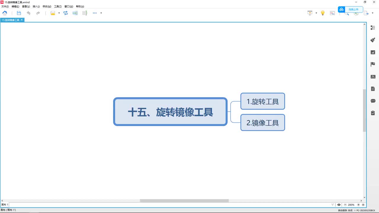379x213 pixels.
Task: Open the Format brush panel
Action: coord(373,40)
